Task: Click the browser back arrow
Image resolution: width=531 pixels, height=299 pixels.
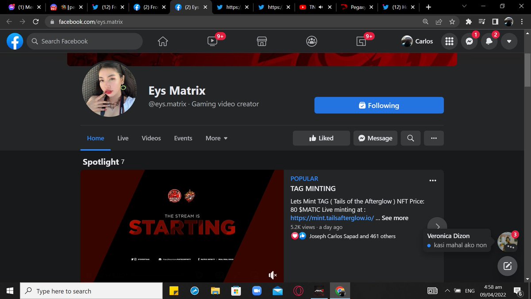Action: coord(9,21)
